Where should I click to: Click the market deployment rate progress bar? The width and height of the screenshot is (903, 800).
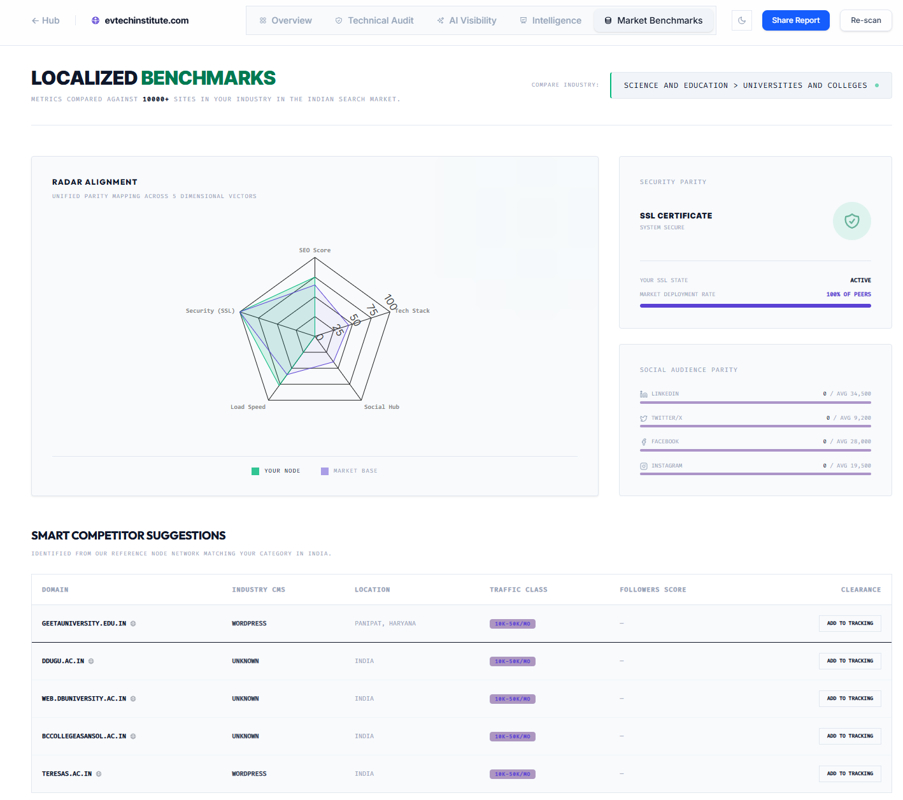point(755,306)
